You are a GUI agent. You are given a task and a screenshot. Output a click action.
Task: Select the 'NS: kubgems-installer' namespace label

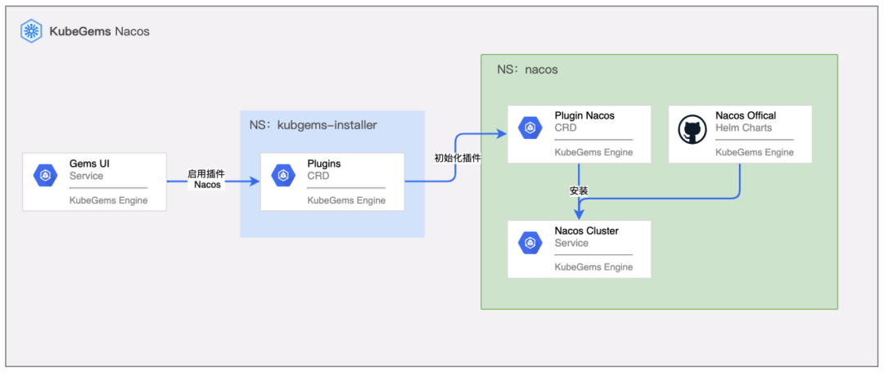(313, 125)
